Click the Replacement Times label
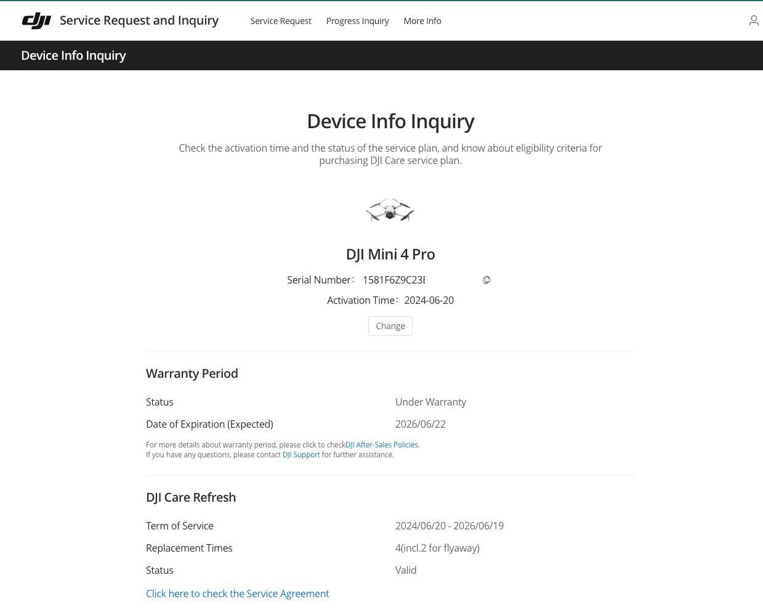Viewport: 763px width, 612px height. coord(189,548)
